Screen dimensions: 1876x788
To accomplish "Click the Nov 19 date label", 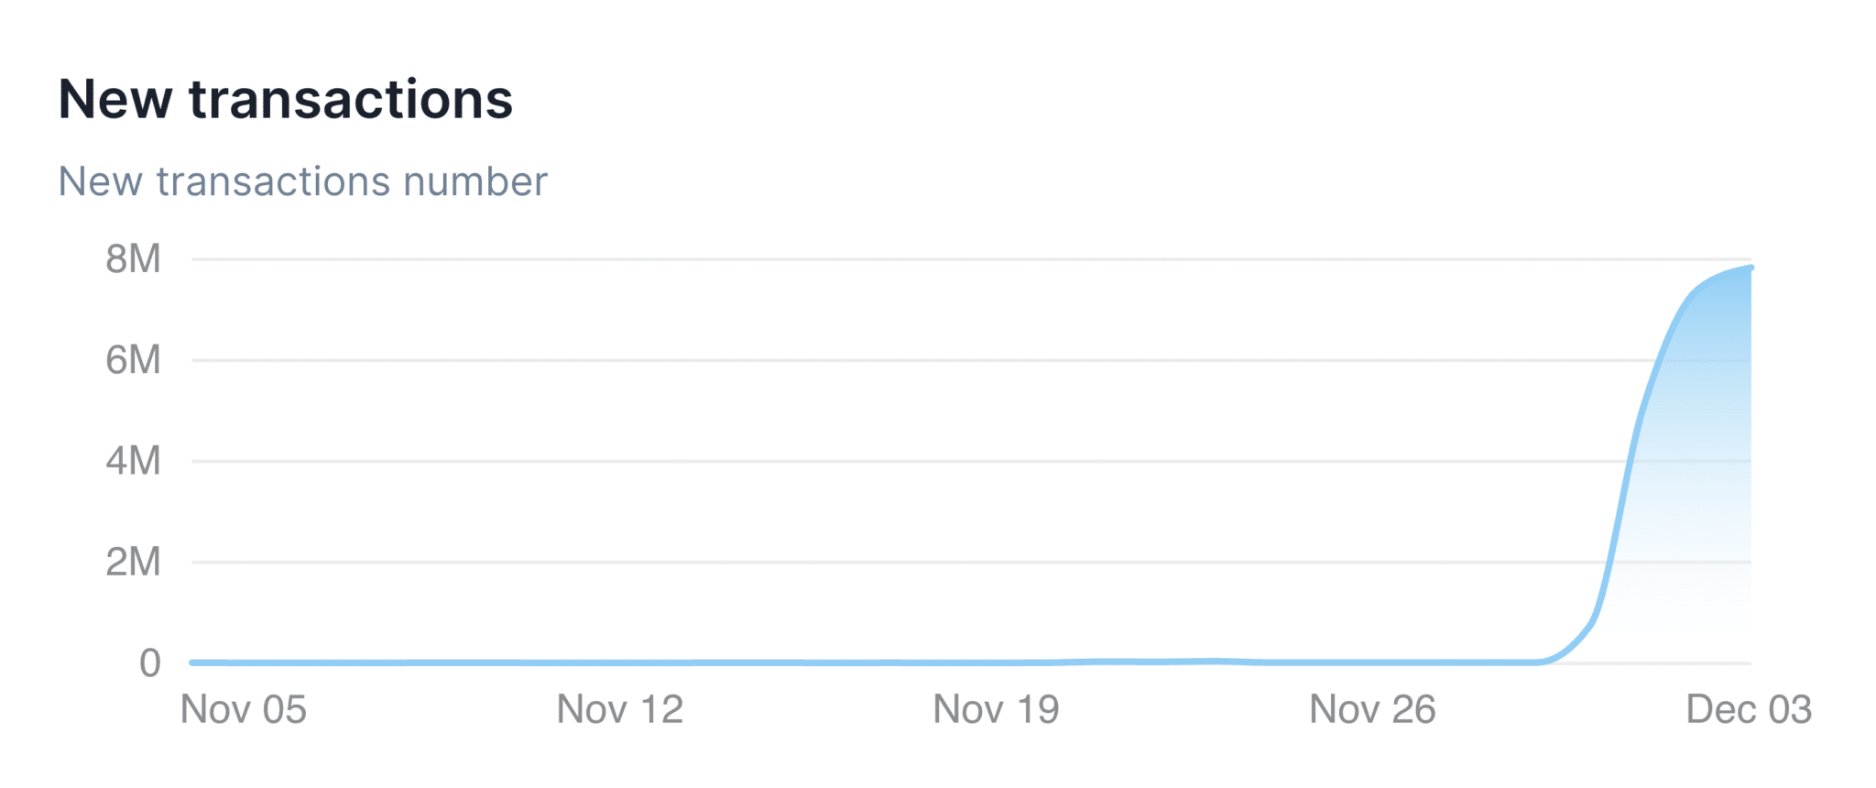I will point(996,710).
